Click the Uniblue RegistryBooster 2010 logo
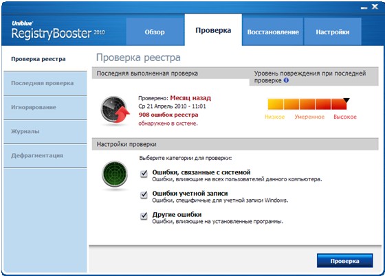This screenshot has width=385, height=276. [x=58, y=31]
